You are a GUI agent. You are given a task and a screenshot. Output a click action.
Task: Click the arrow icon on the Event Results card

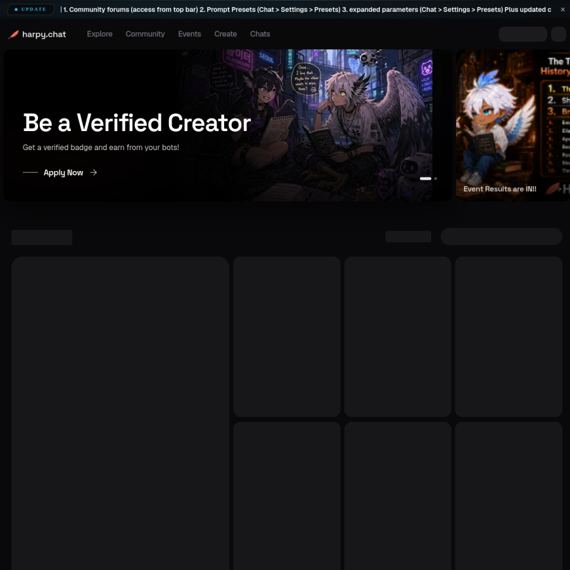(559, 189)
